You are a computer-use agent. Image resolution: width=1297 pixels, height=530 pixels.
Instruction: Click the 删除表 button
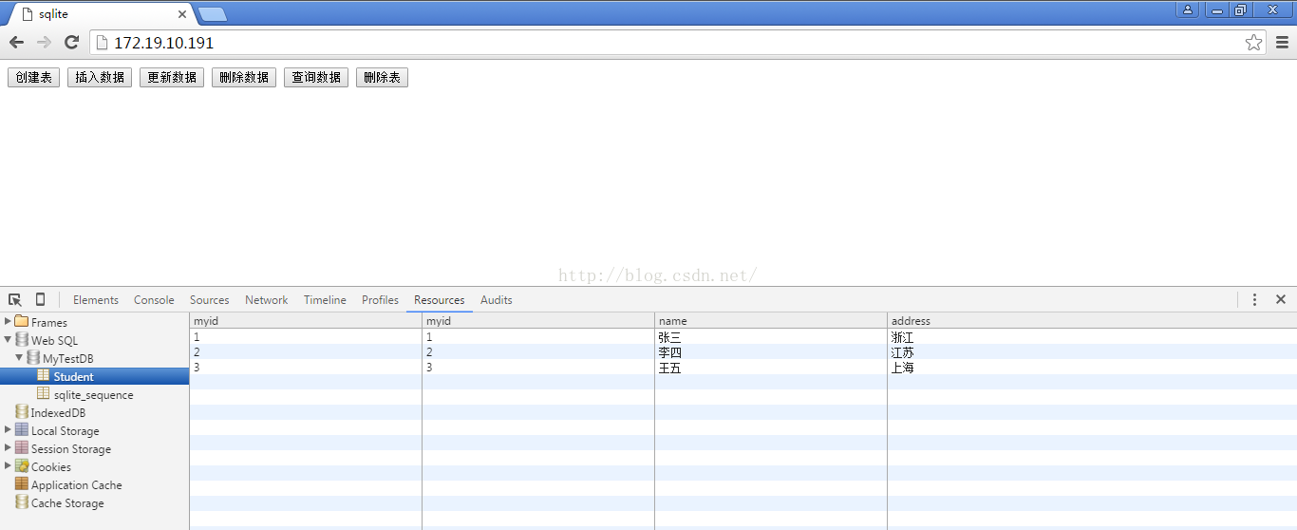click(x=382, y=78)
